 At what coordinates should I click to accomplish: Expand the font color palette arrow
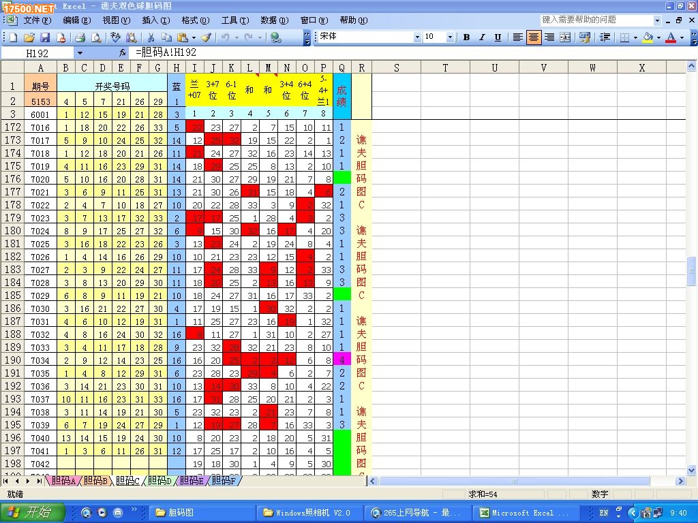pyautogui.click(x=682, y=37)
